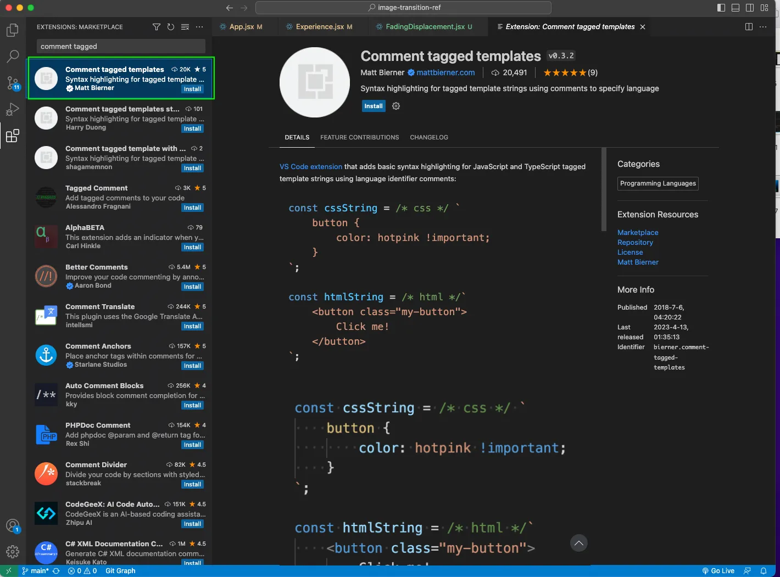Screen dimensions: 780x577
Task: Select PHPDoc Comment extension entry
Action: tap(120, 435)
